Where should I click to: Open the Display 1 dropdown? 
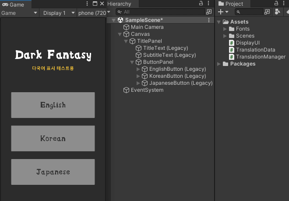pyautogui.click(x=58, y=13)
